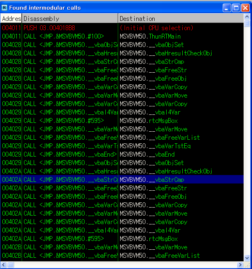The image size is (252, 269).
Task: Select the red 'PUSH 03.004018B8' entry
Action: (x=49, y=28)
